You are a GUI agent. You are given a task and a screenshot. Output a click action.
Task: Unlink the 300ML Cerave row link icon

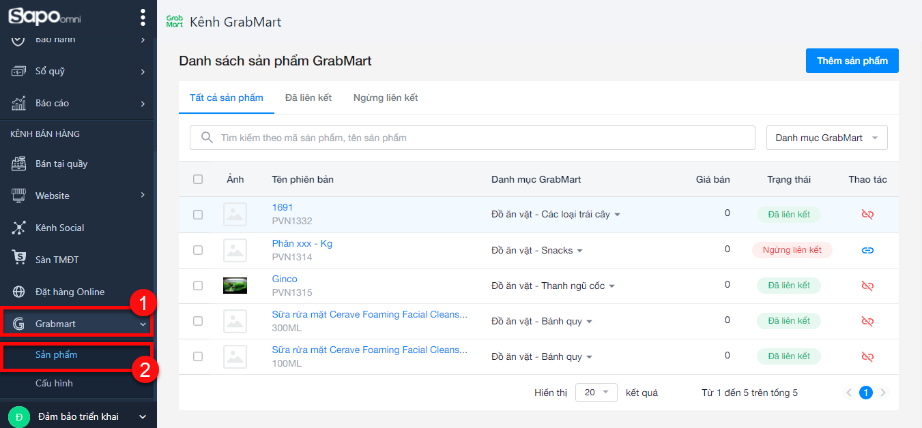867,321
